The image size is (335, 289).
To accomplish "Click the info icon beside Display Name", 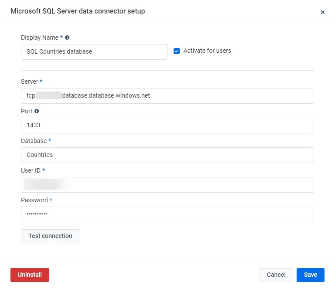I will tap(67, 38).
